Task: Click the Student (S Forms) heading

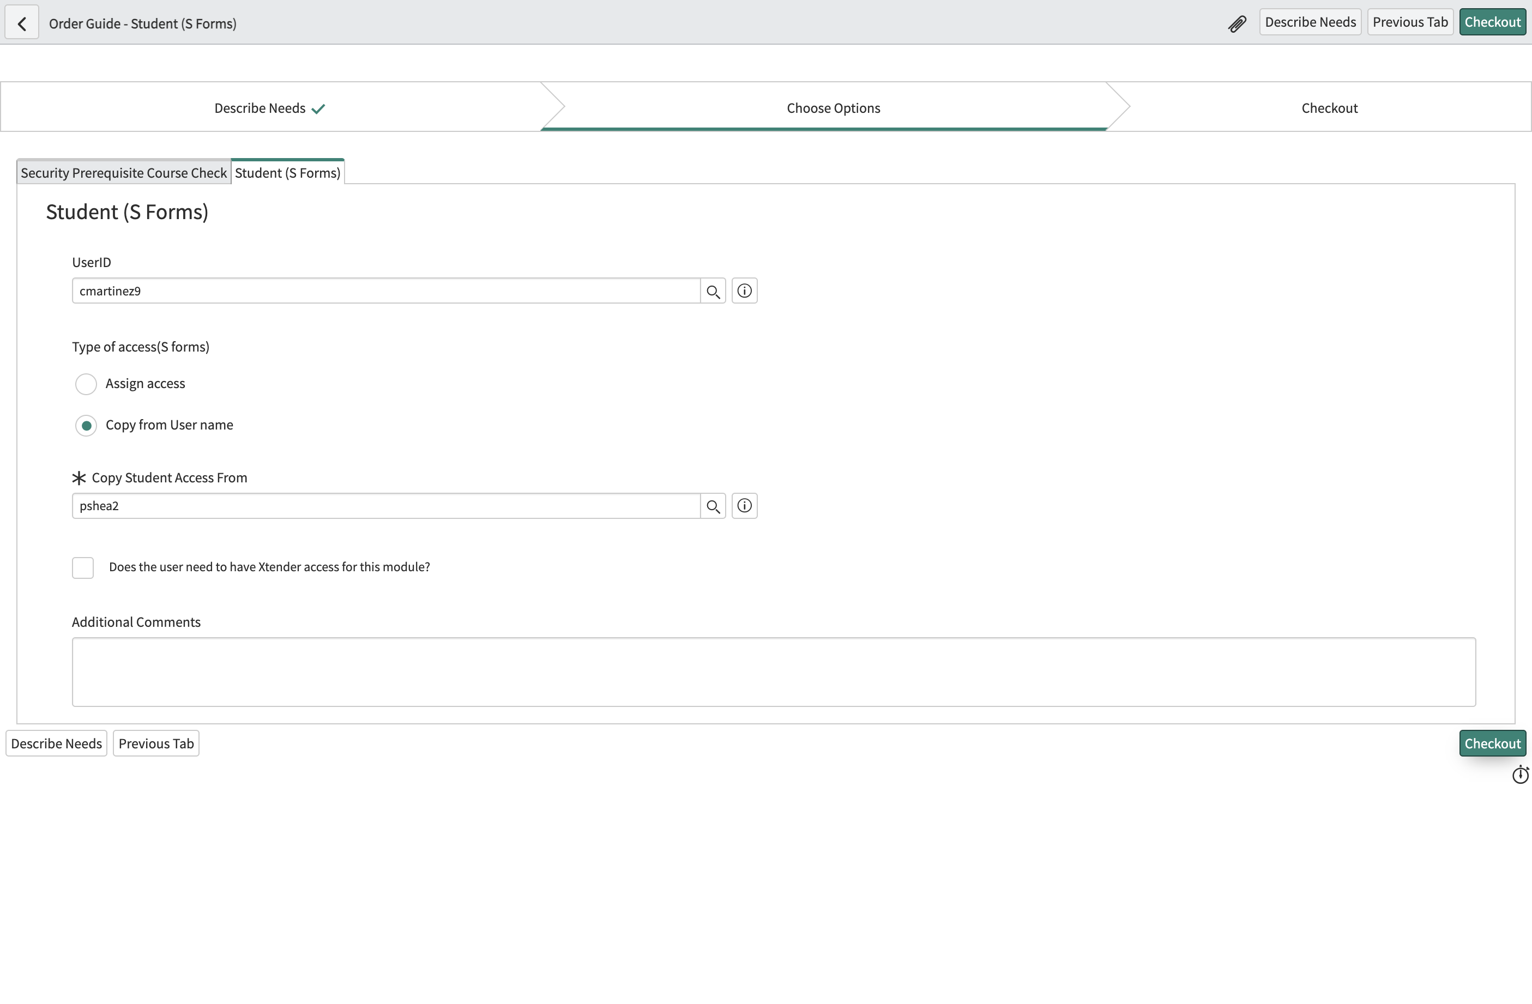Action: click(127, 211)
